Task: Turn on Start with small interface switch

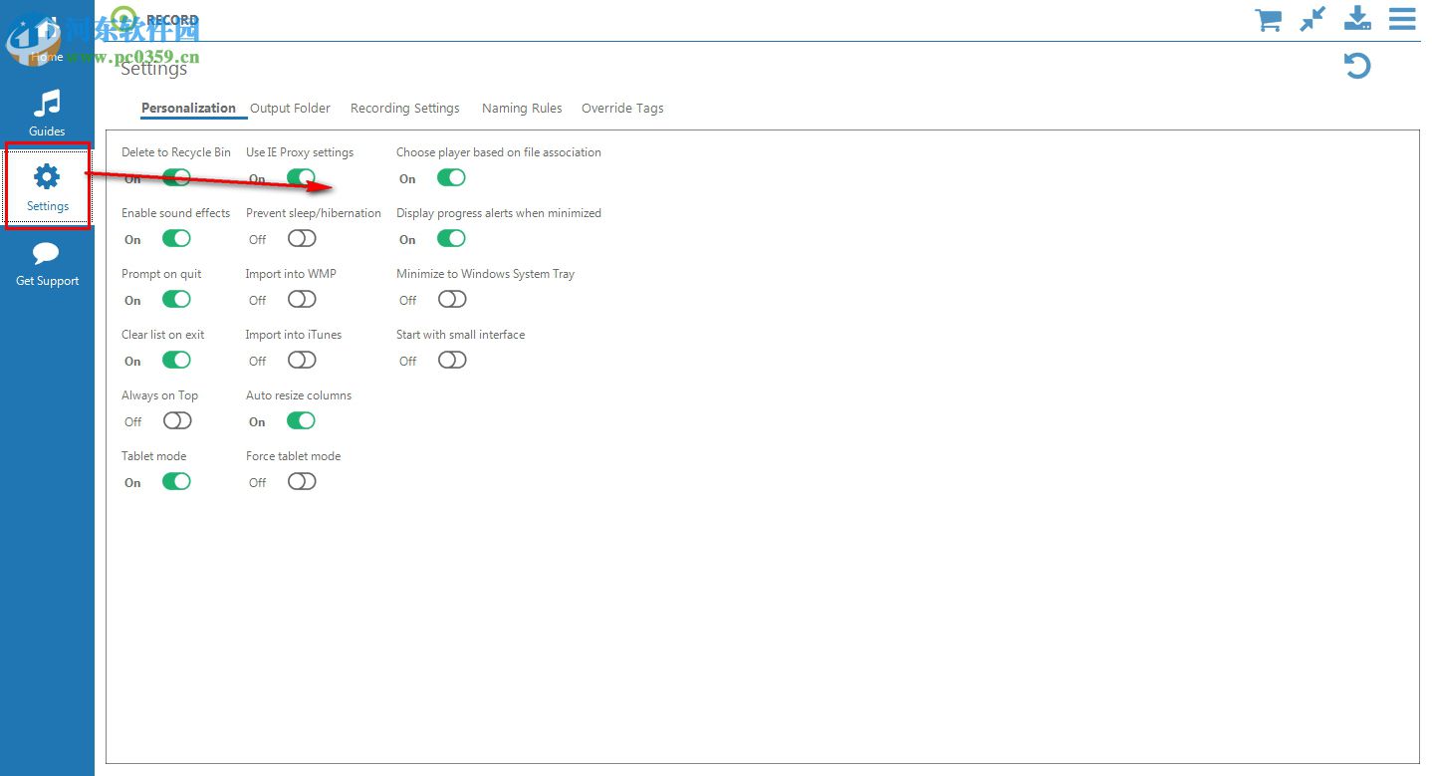Action: click(x=452, y=361)
